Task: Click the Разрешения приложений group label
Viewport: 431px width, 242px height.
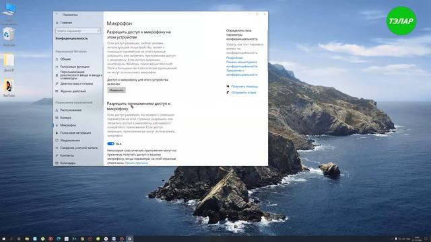Action: click(73, 103)
